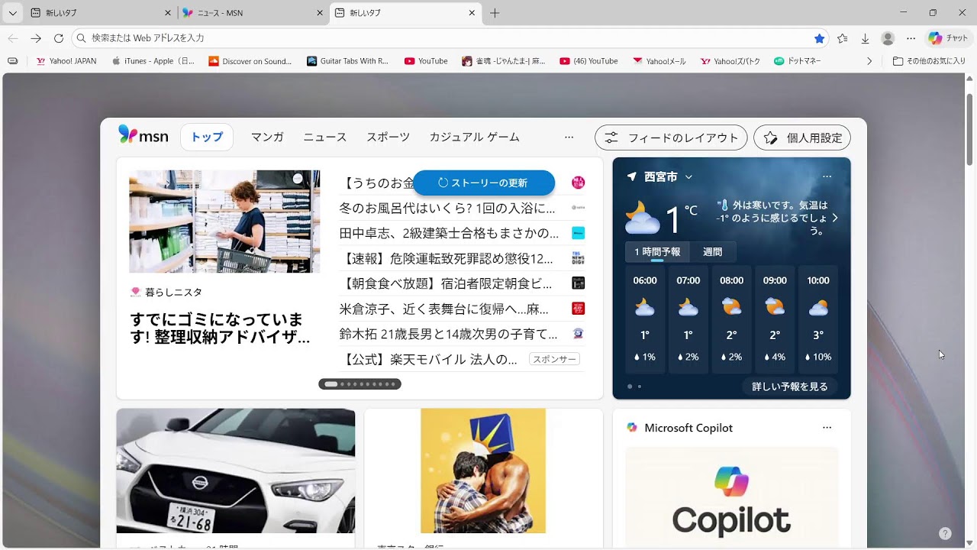Click the favorites bar icon at far left
The image size is (977, 550).
click(12, 61)
